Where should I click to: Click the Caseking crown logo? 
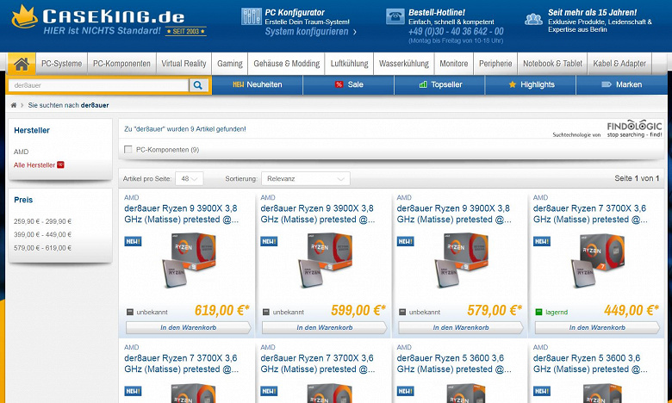point(24,17)
